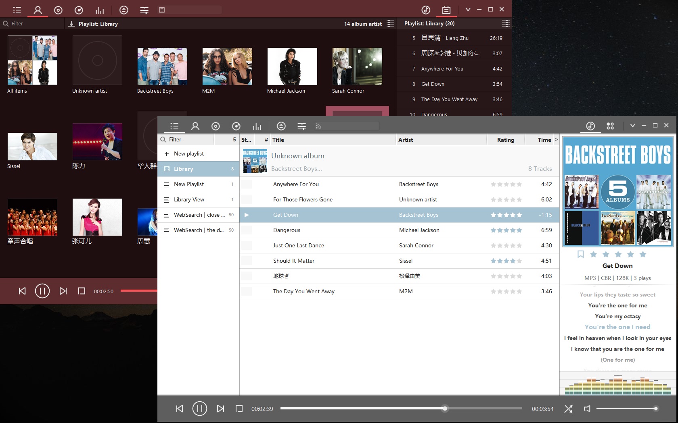Skip to next track in front window
Image resolution: width=678 pixels, height=423 pixels.
220,408
